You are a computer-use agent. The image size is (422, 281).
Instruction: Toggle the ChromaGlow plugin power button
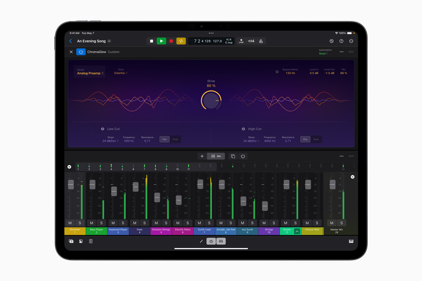pos(82,52)
